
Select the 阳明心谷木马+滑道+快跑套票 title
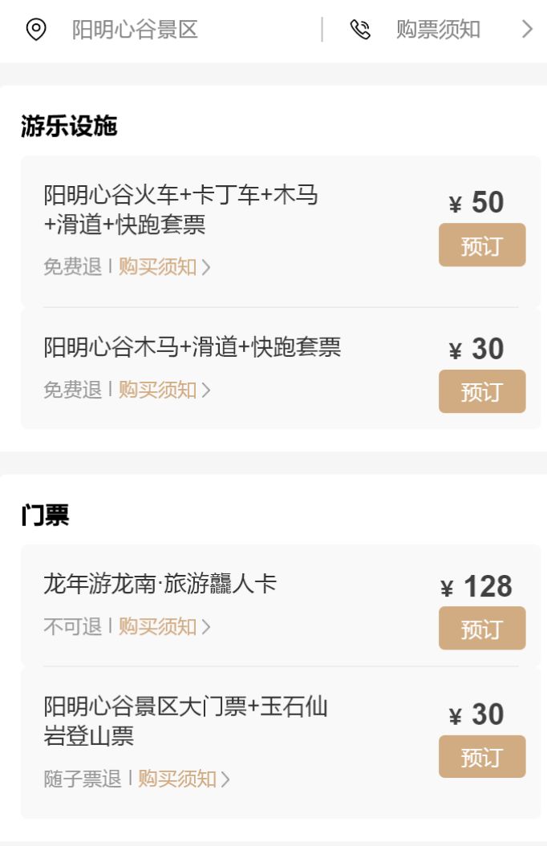192,347
